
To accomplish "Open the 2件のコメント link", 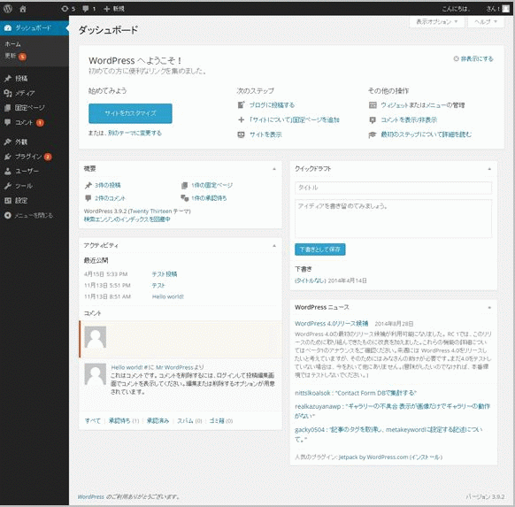I will pyautogui.click(x=110, y=198).
